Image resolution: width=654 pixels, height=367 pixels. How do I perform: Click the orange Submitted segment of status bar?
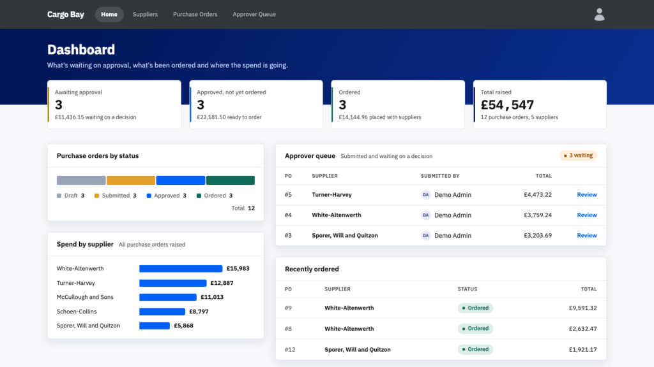131,180
